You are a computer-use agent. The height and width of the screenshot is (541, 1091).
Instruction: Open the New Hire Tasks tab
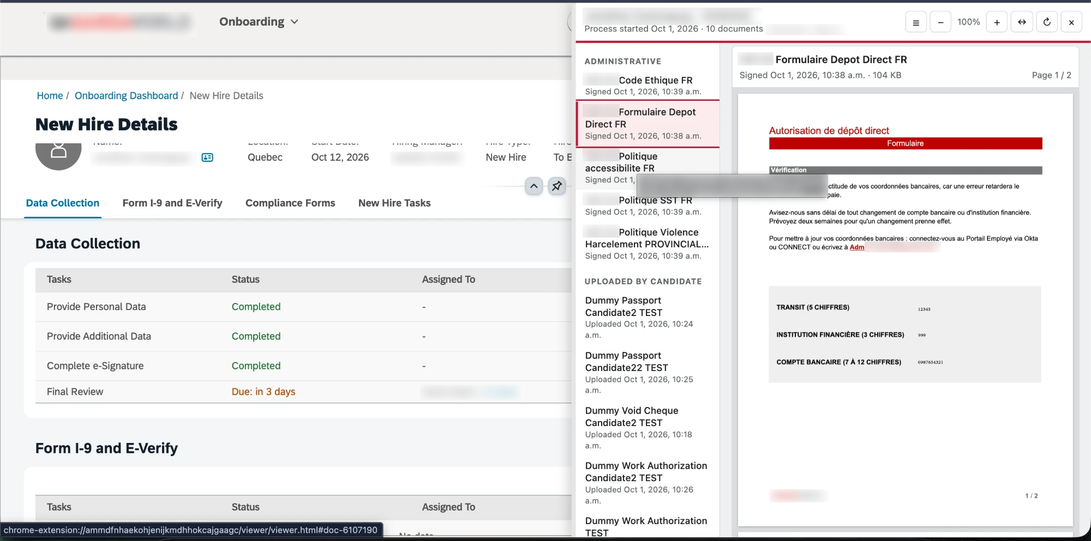[x=394, y=203]
